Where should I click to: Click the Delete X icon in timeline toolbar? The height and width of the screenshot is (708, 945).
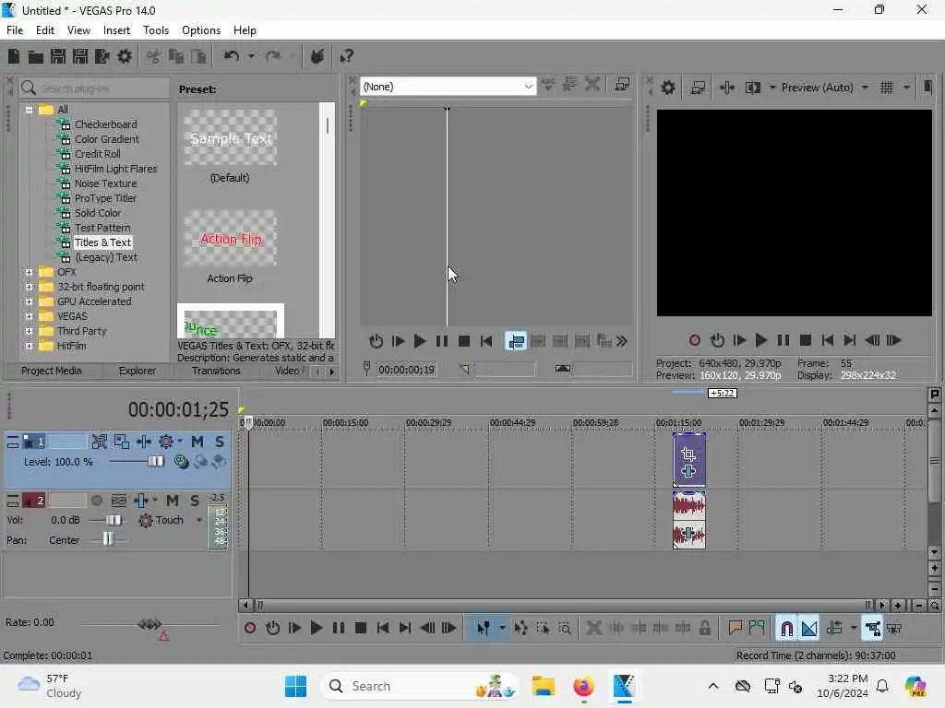tap(593, 628)
